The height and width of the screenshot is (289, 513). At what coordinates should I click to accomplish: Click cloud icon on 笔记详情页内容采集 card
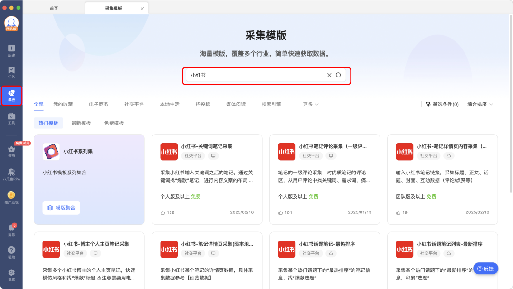[x=449, y=156]
